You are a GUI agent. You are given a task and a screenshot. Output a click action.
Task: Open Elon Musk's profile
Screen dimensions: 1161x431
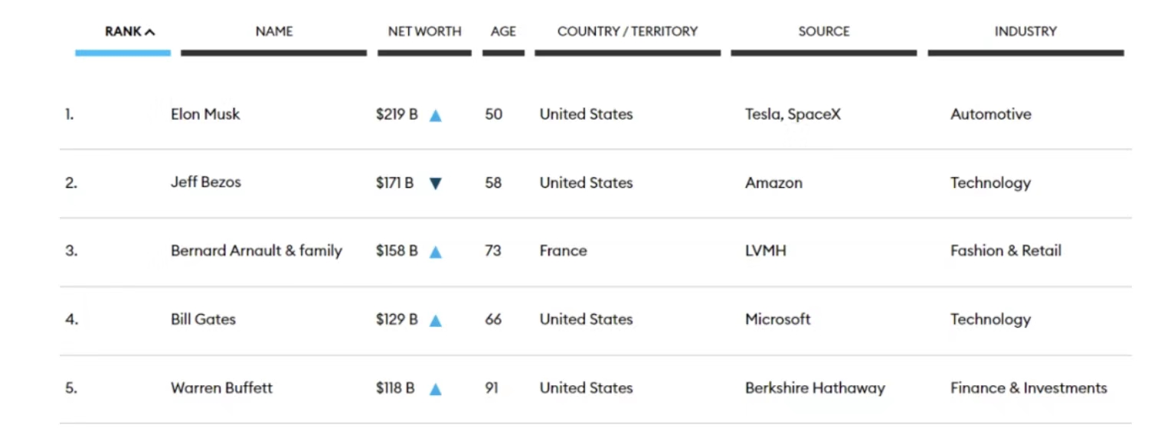click(205, 115)
